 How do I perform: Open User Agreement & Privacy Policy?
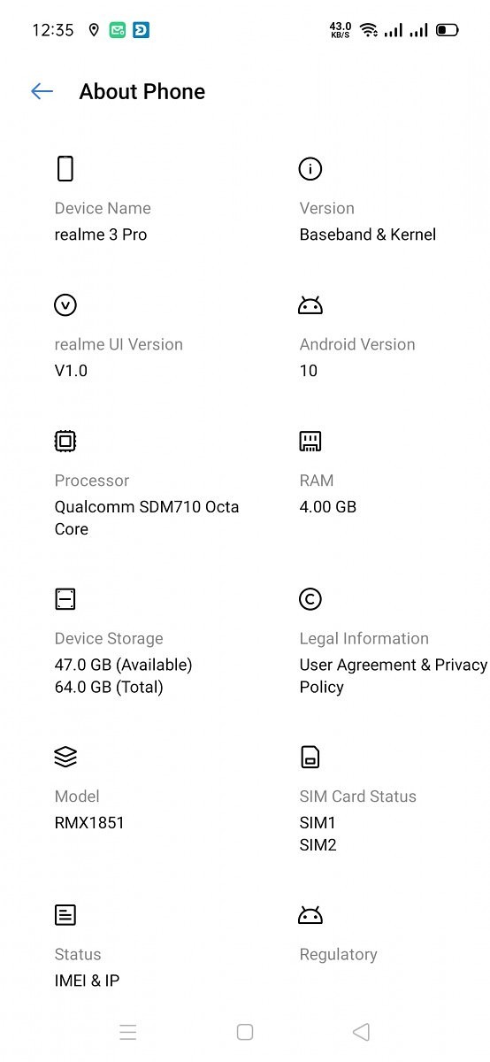point(394,676)
